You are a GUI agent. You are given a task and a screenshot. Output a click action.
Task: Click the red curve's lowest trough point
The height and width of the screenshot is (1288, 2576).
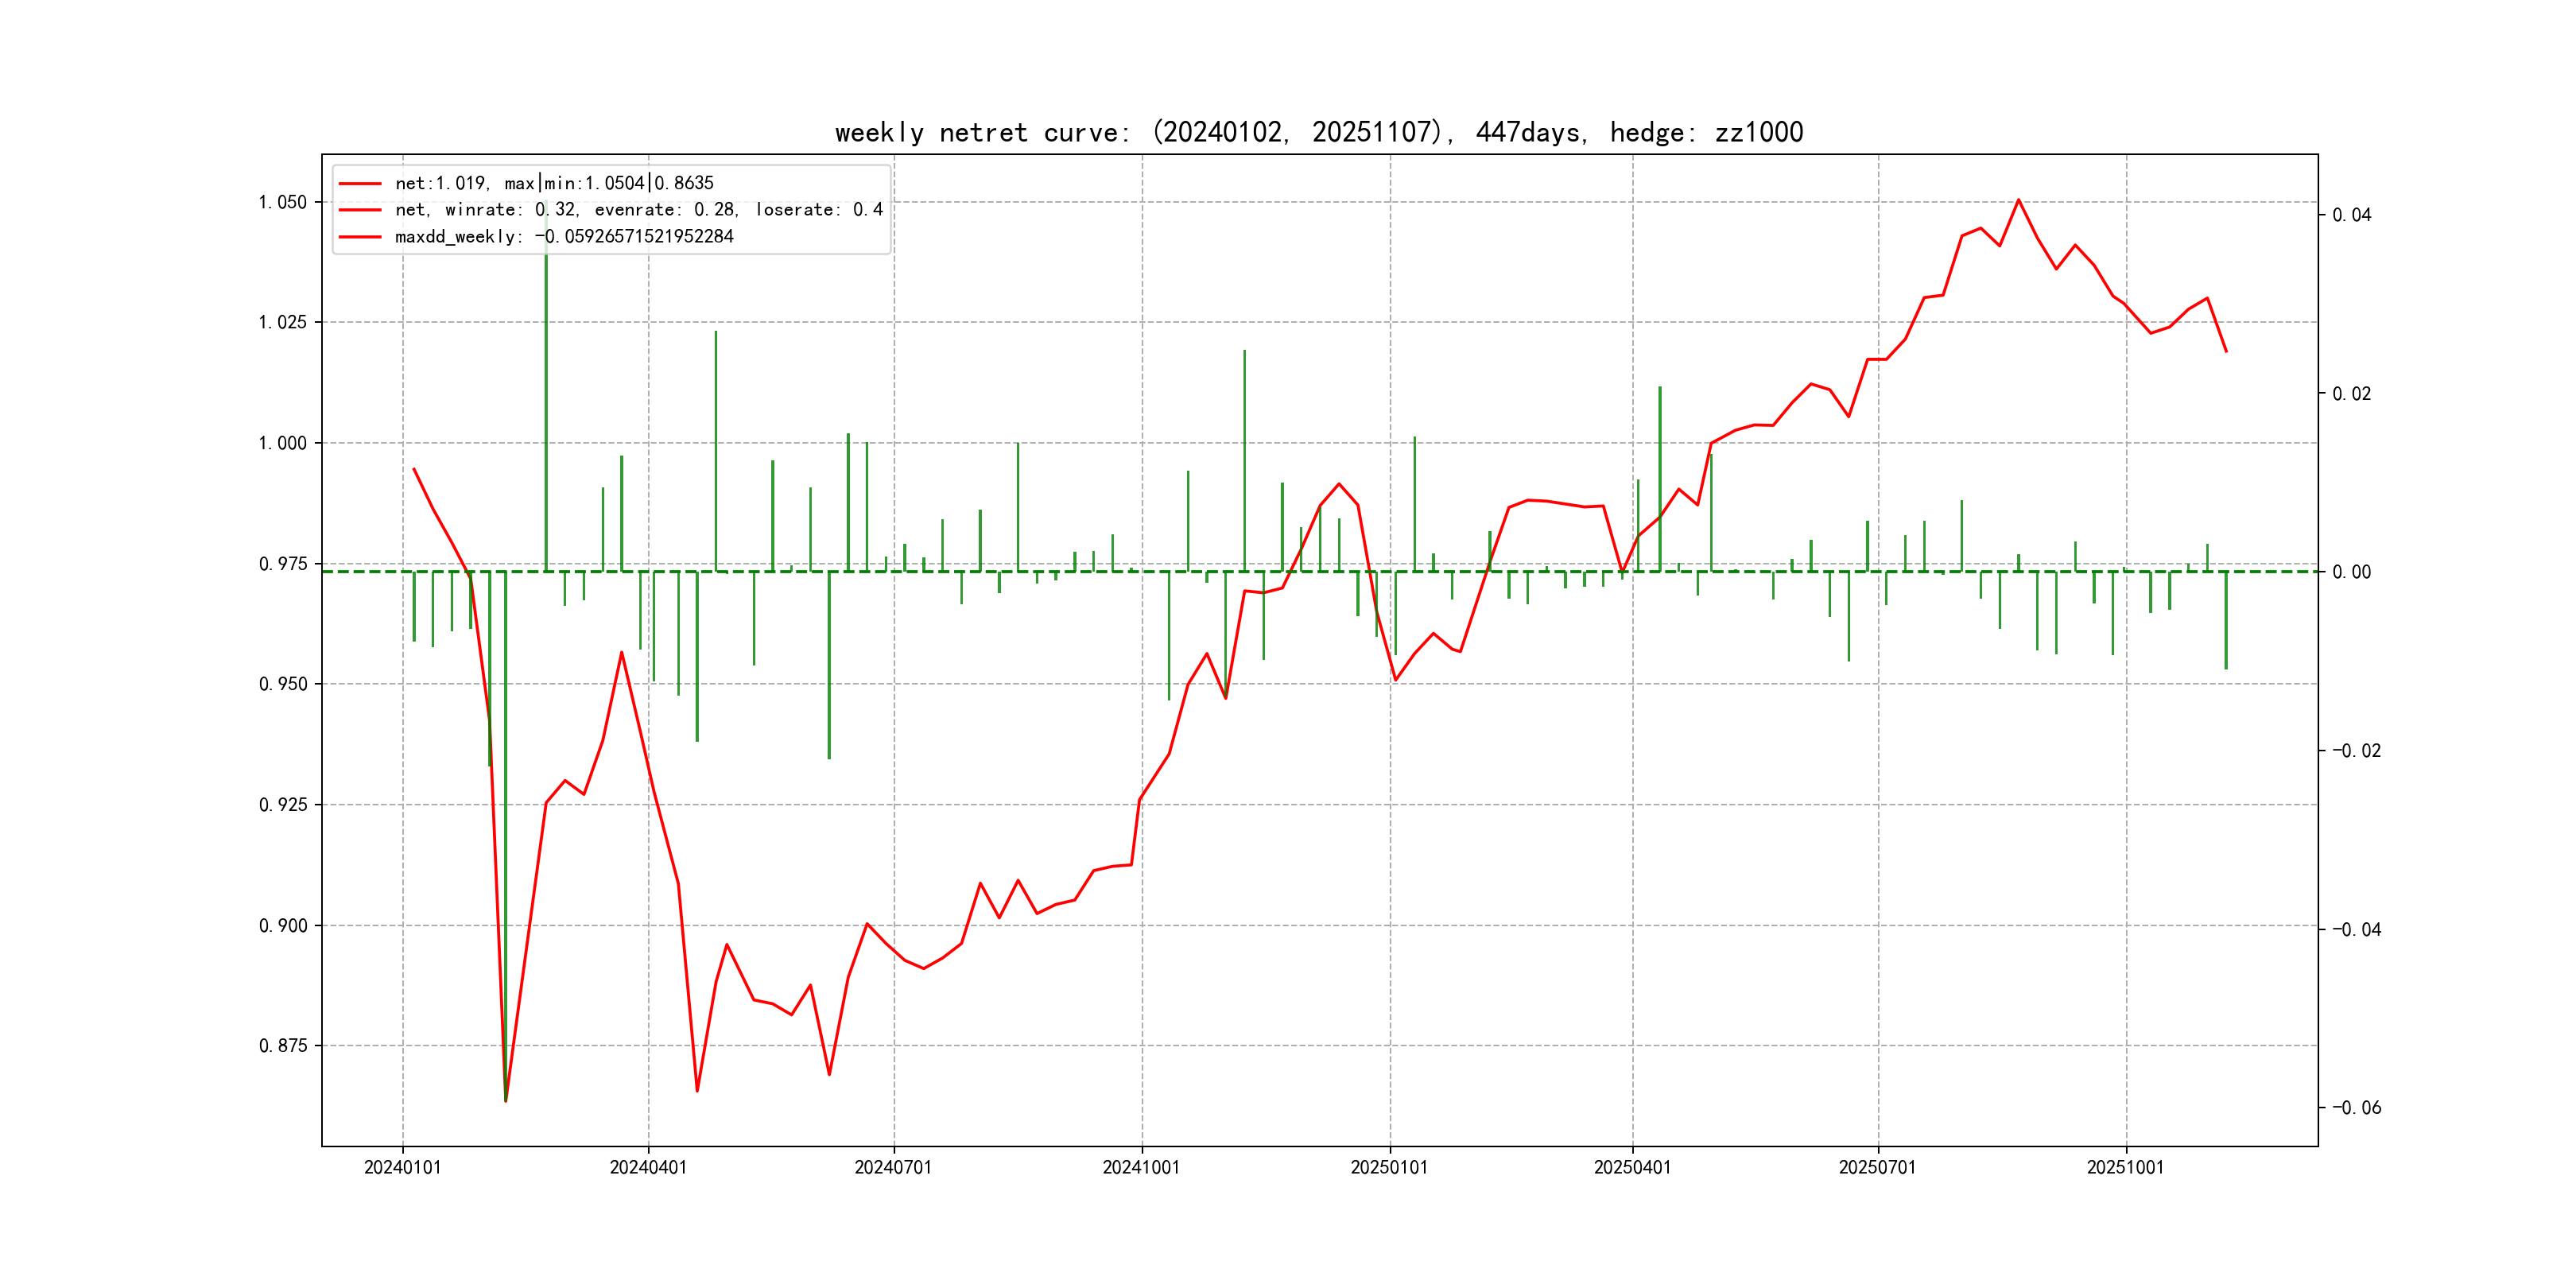[x=506, y=1101]
